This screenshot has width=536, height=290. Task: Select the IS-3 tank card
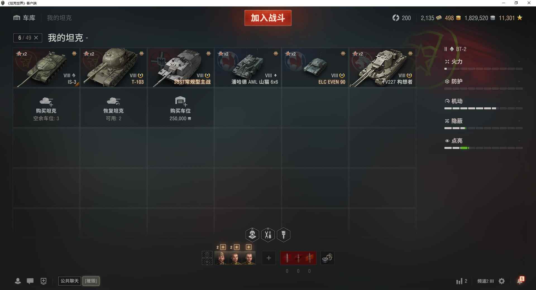pyautogui.click(x=46, y=67)
